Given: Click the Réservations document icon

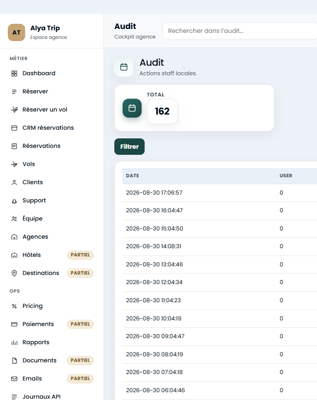Looking at the screenshot, I should (14, 146).
